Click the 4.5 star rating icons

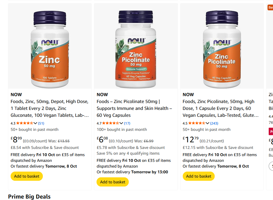point(197,123)
